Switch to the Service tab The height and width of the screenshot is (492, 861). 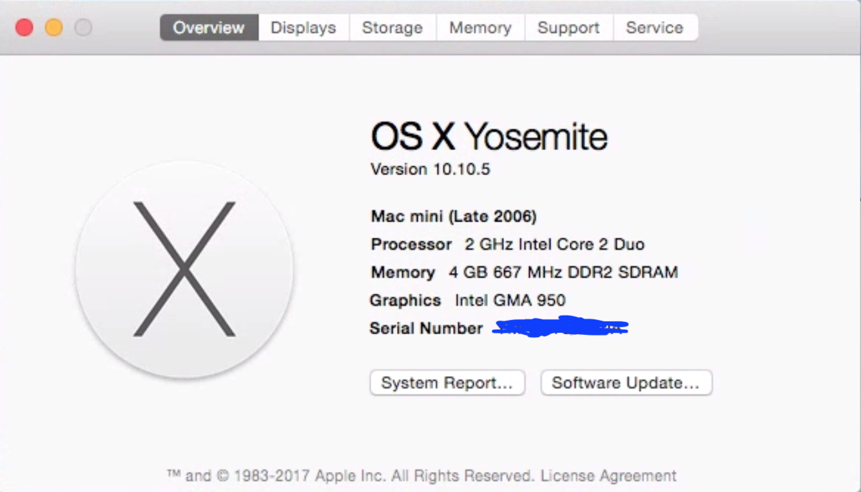(654, 28)
